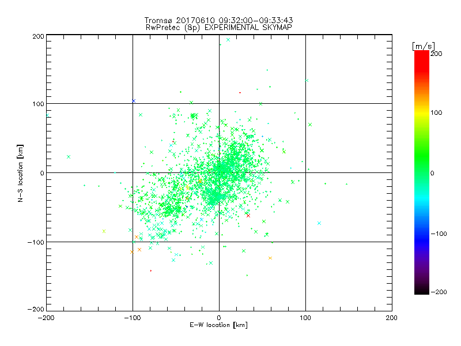Click the y-axis tick label "200" at top left
The height and width of the screenshot is (346, 461).
coord(38,36)
